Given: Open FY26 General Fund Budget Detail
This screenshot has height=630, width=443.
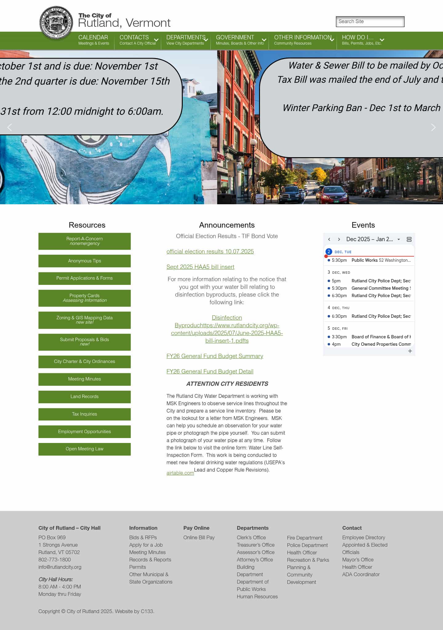Looking at the screenshot, I should 210,371.
